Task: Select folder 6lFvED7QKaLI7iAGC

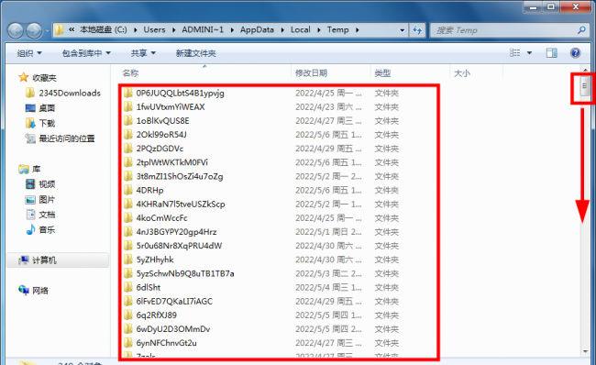Action: (174, 302)
